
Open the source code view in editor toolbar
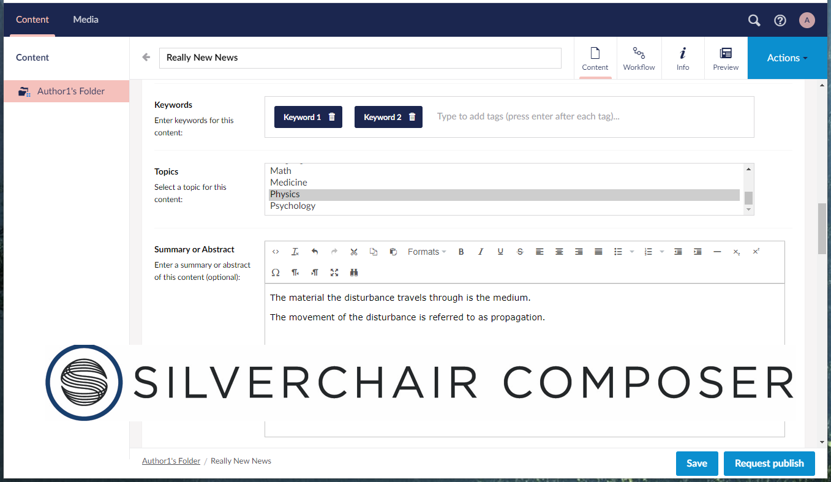tap(276, 252)
